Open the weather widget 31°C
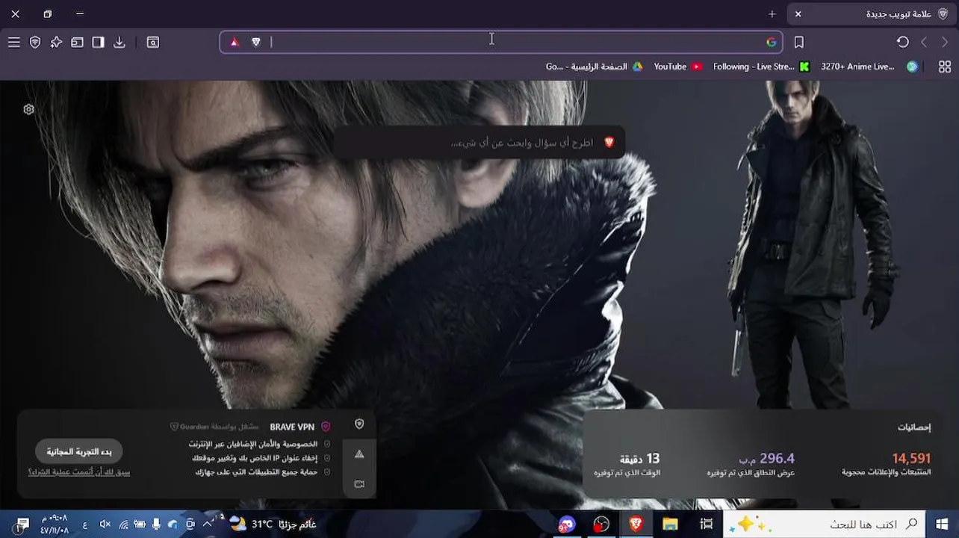 coord(273,524)
